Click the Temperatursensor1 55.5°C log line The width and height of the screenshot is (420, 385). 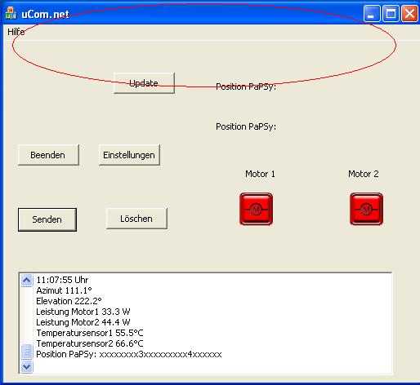tap(90, 333)
